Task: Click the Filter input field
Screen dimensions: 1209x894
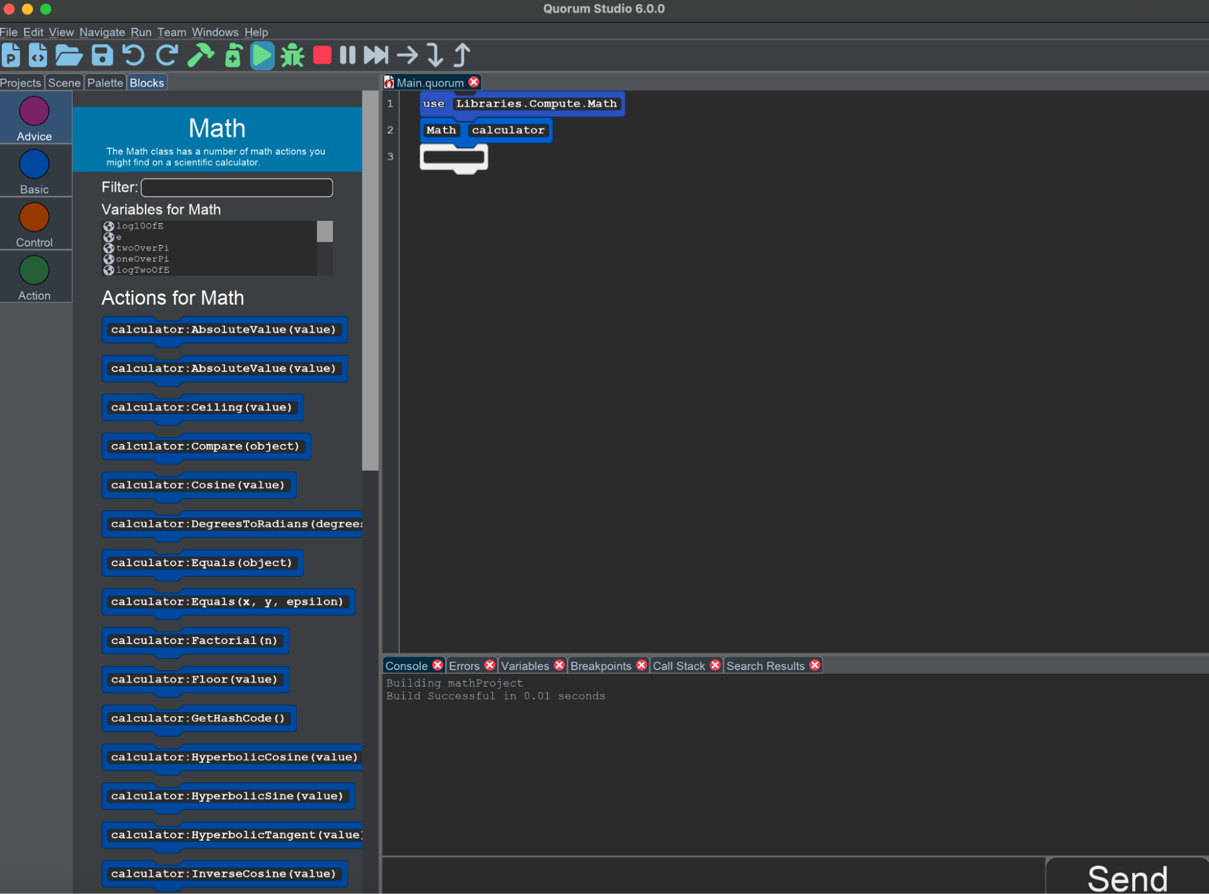Action: click(237, 188)
